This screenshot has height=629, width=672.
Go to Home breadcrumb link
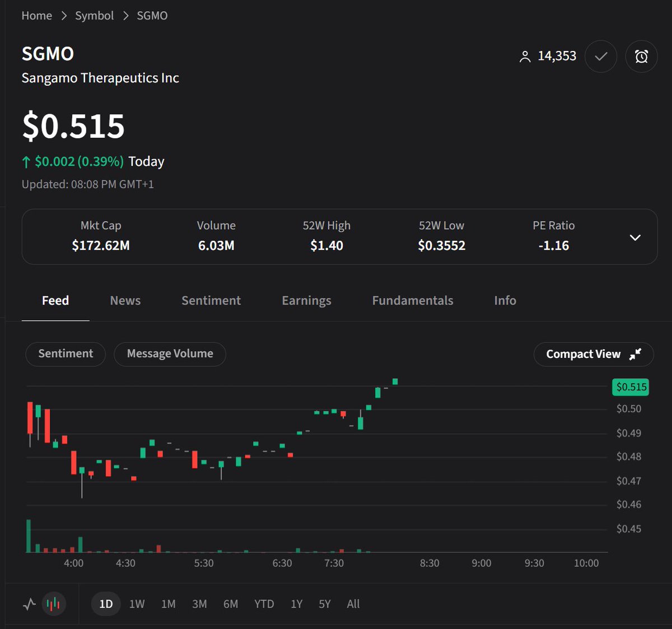37,16
